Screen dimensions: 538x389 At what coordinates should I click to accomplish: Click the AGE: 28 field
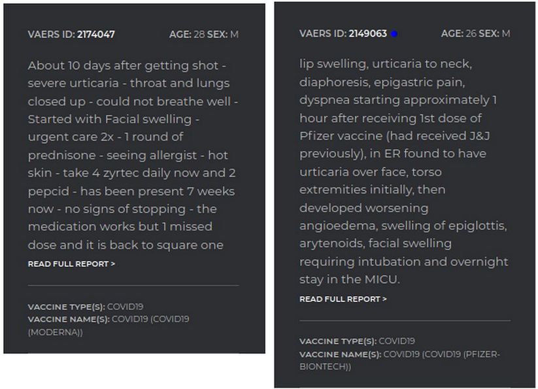[x=187, y=34]
